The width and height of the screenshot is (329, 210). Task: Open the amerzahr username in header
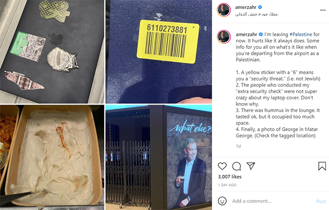[x=245, y=7]
